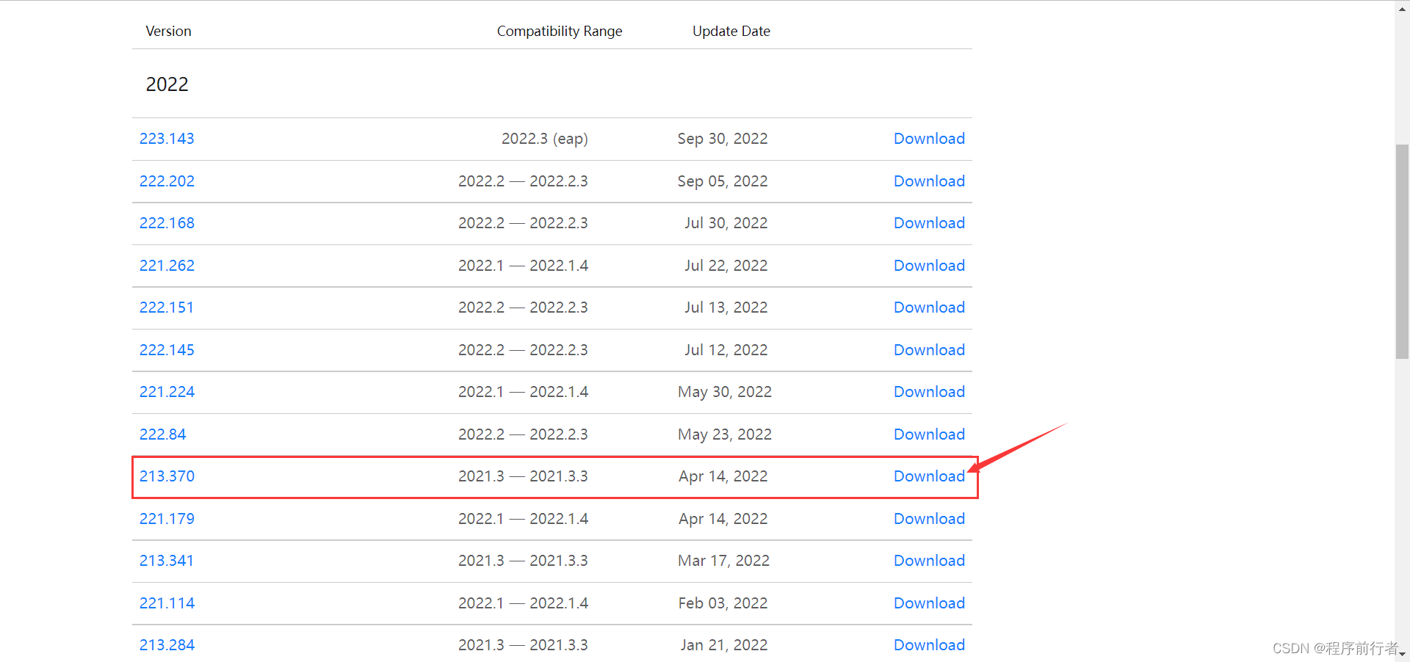Click the "Mar 17, 2022" date cell

pyautogui.click(x=724, y=561)
